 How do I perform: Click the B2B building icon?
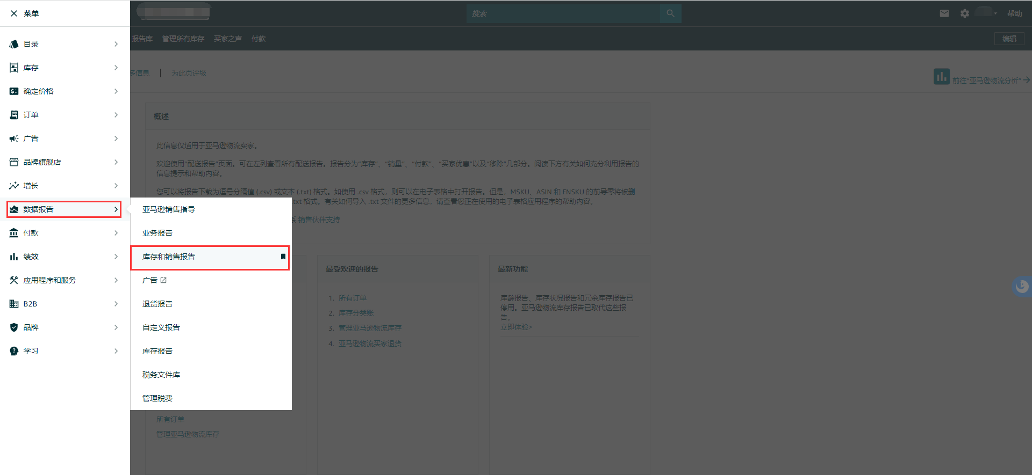pos(14,304)
